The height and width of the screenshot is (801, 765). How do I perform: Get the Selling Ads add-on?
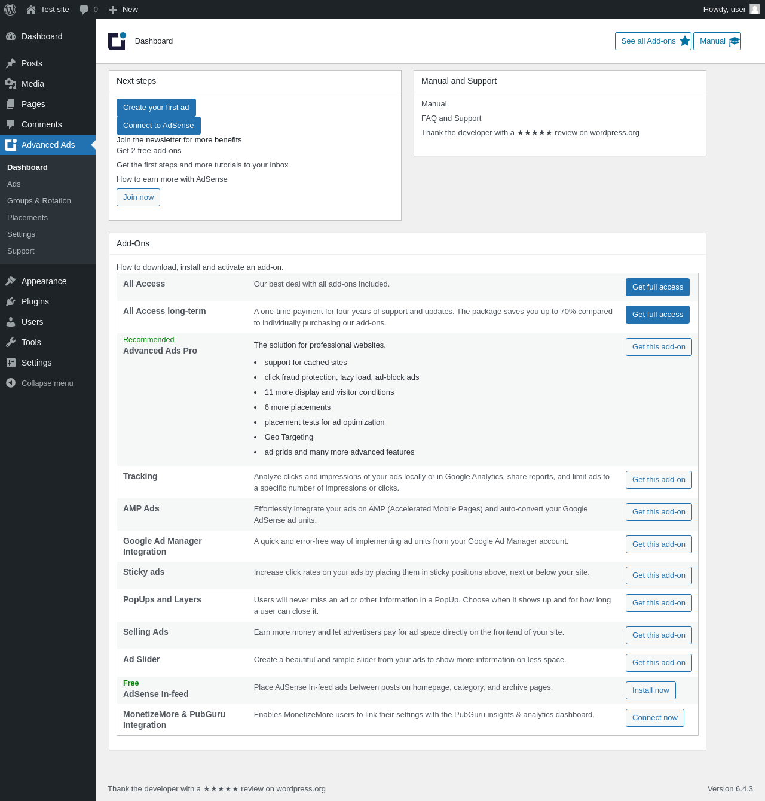pyautogui.click(x=659, y=635)
